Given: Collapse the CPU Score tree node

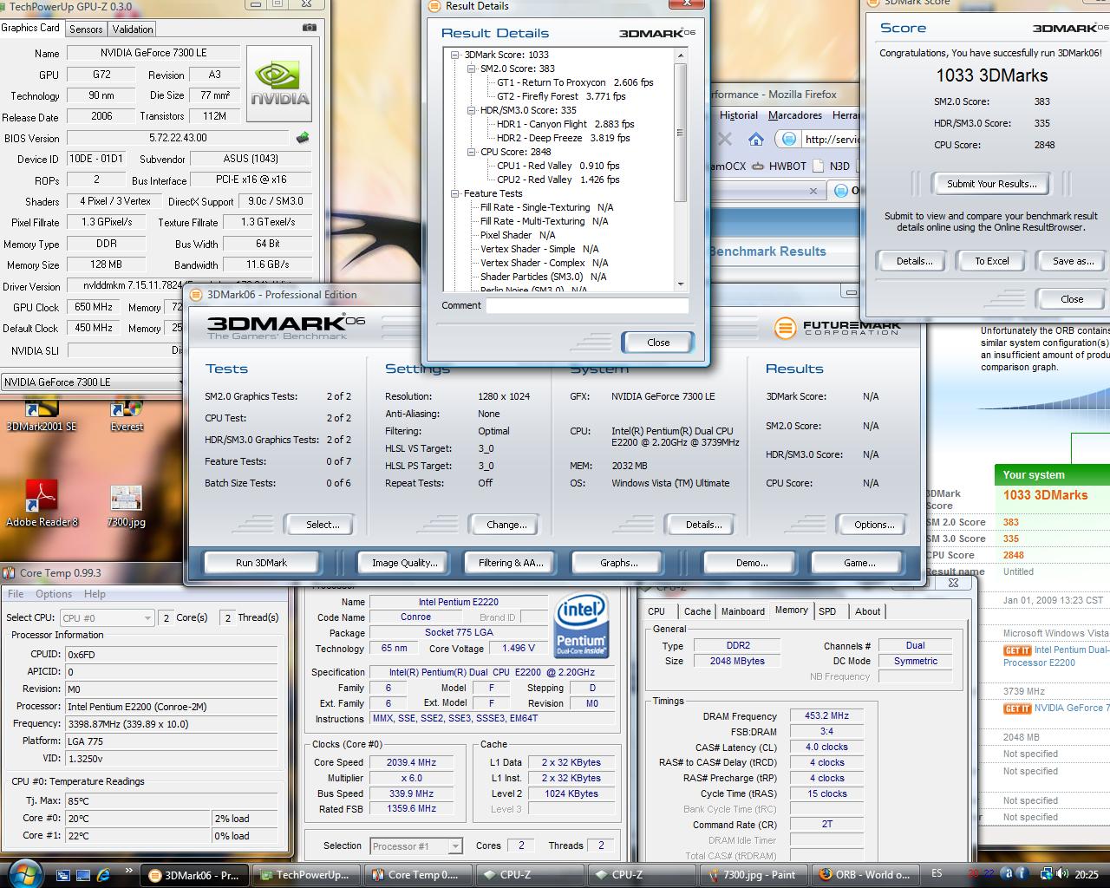Looking at the screenshot, I should click(x=472, y=152).
